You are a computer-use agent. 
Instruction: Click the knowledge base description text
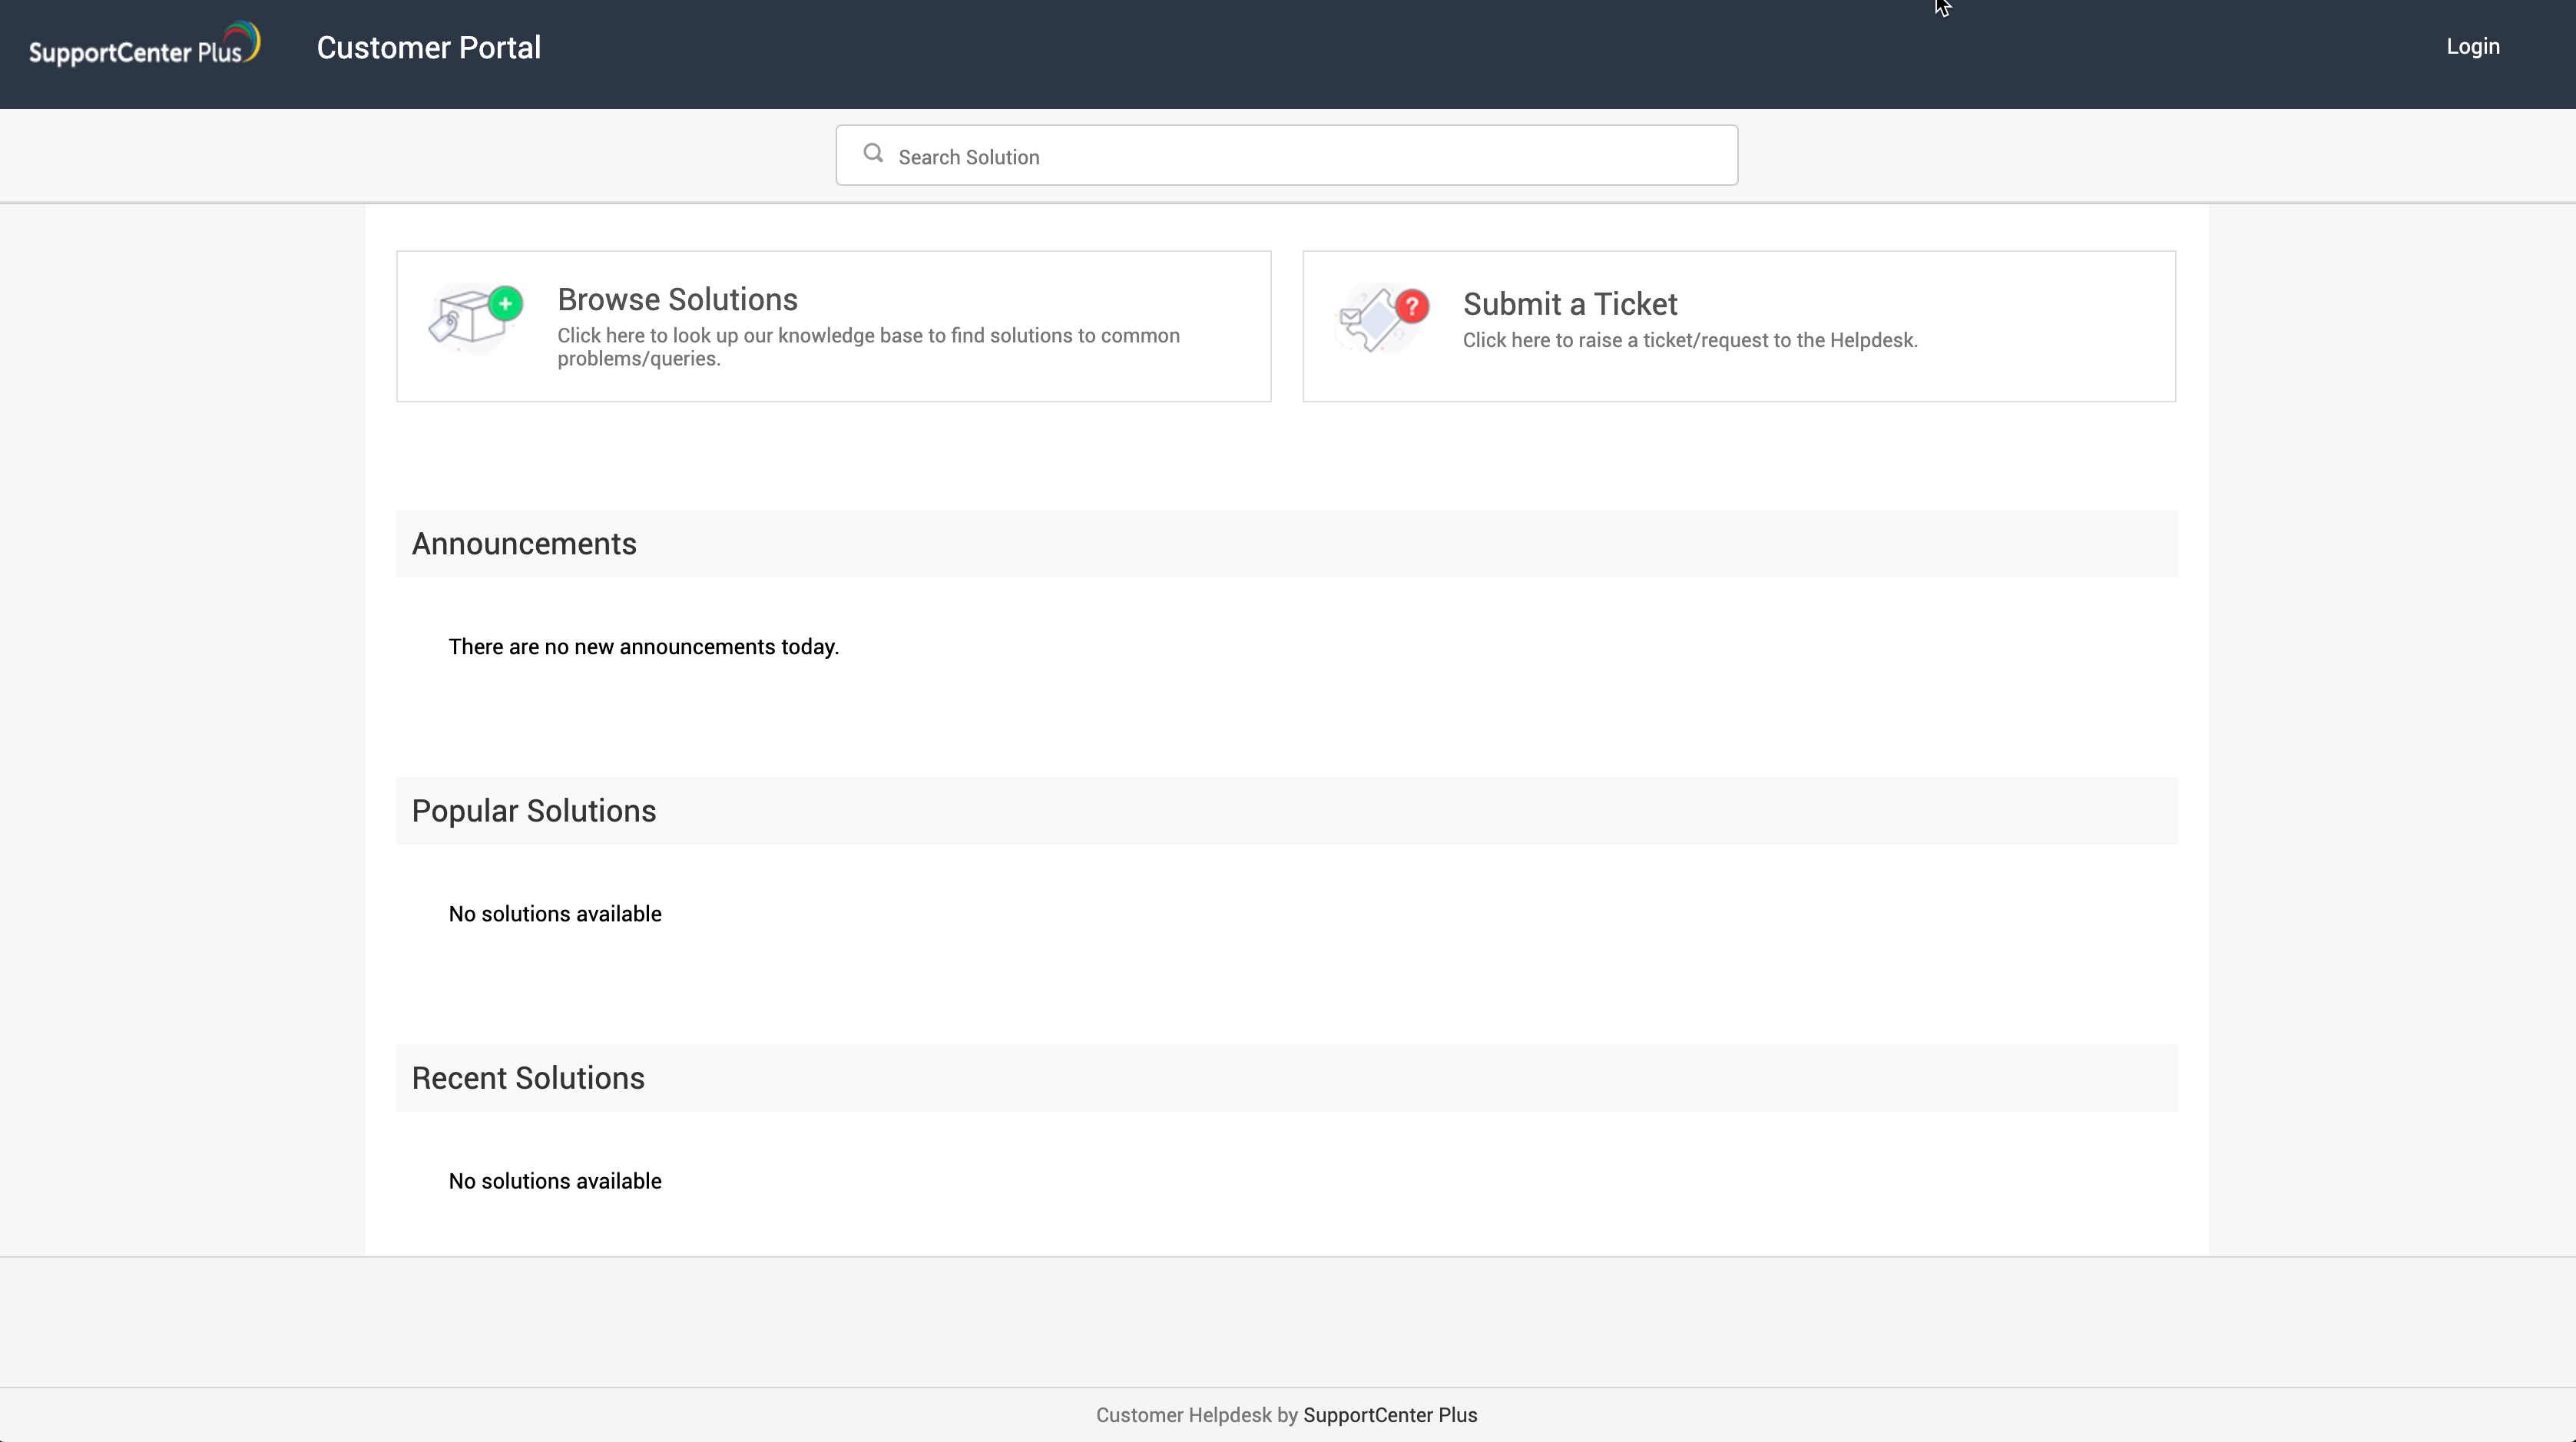[x=867, y=346]
